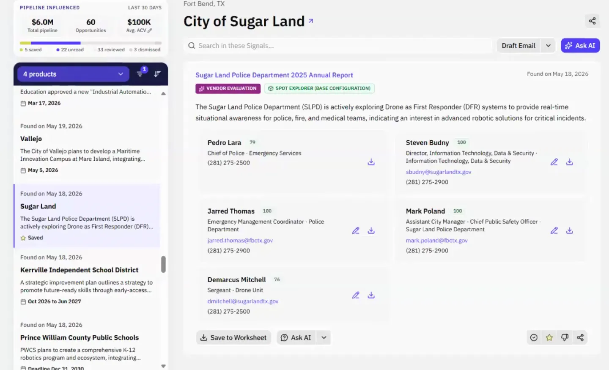The image size is (609, 370).
Task: Open the Draft Email dropdown arrow
Action: click(548, 46)
